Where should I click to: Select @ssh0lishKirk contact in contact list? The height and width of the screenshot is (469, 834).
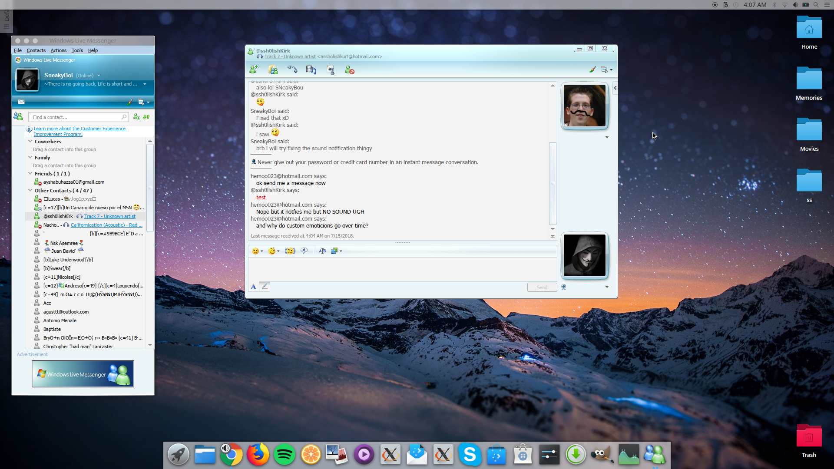pyautogui.click(x=58, y=216)
